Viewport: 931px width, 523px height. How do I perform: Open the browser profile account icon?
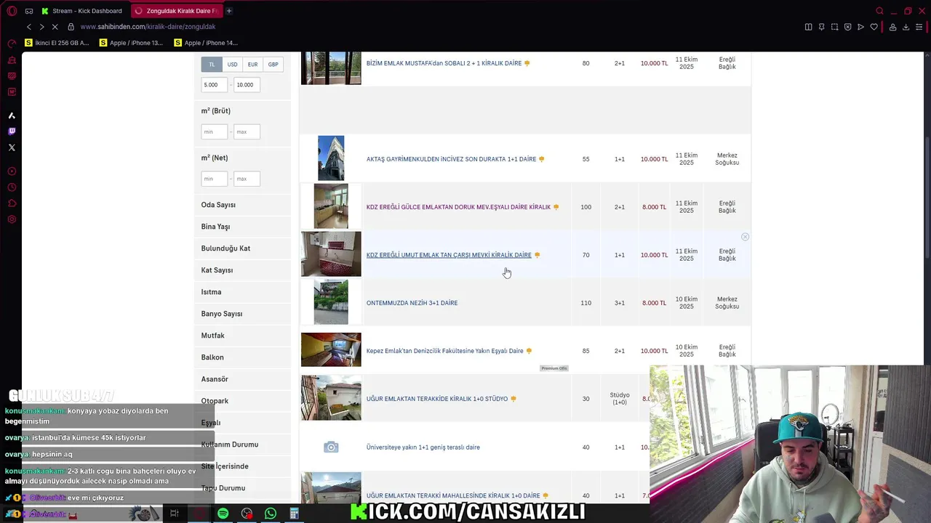click(x=892, y=27)
